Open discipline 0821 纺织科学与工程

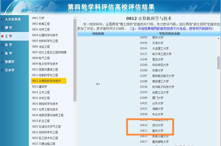(x=45, y=132)
